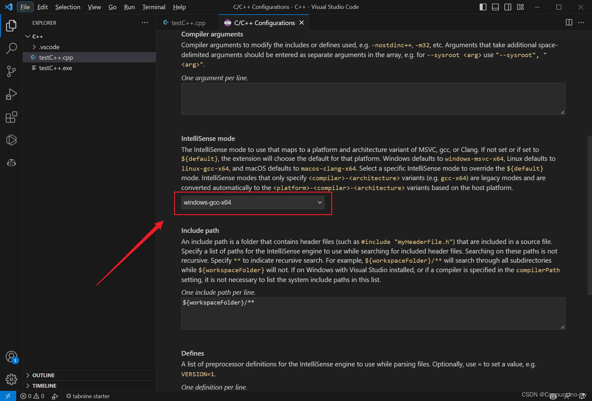Click the Include path text area

tap(373, 313)
